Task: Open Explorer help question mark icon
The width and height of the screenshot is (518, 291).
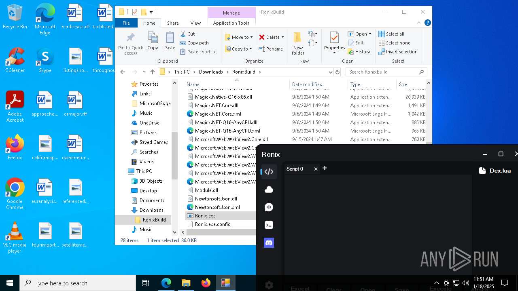Action: 427,23
